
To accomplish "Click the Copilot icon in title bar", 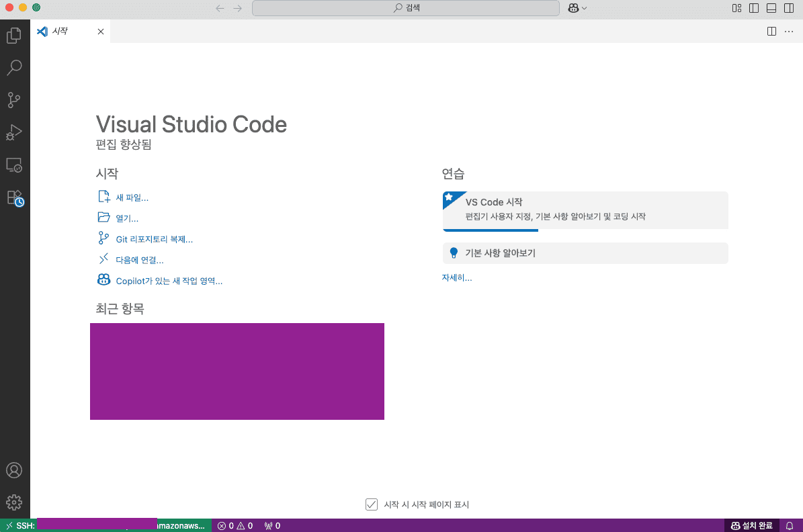I will click(574, 8).
